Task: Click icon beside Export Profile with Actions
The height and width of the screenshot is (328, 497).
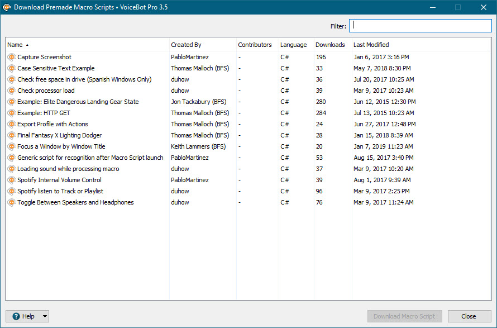Action: click(11, 124)
